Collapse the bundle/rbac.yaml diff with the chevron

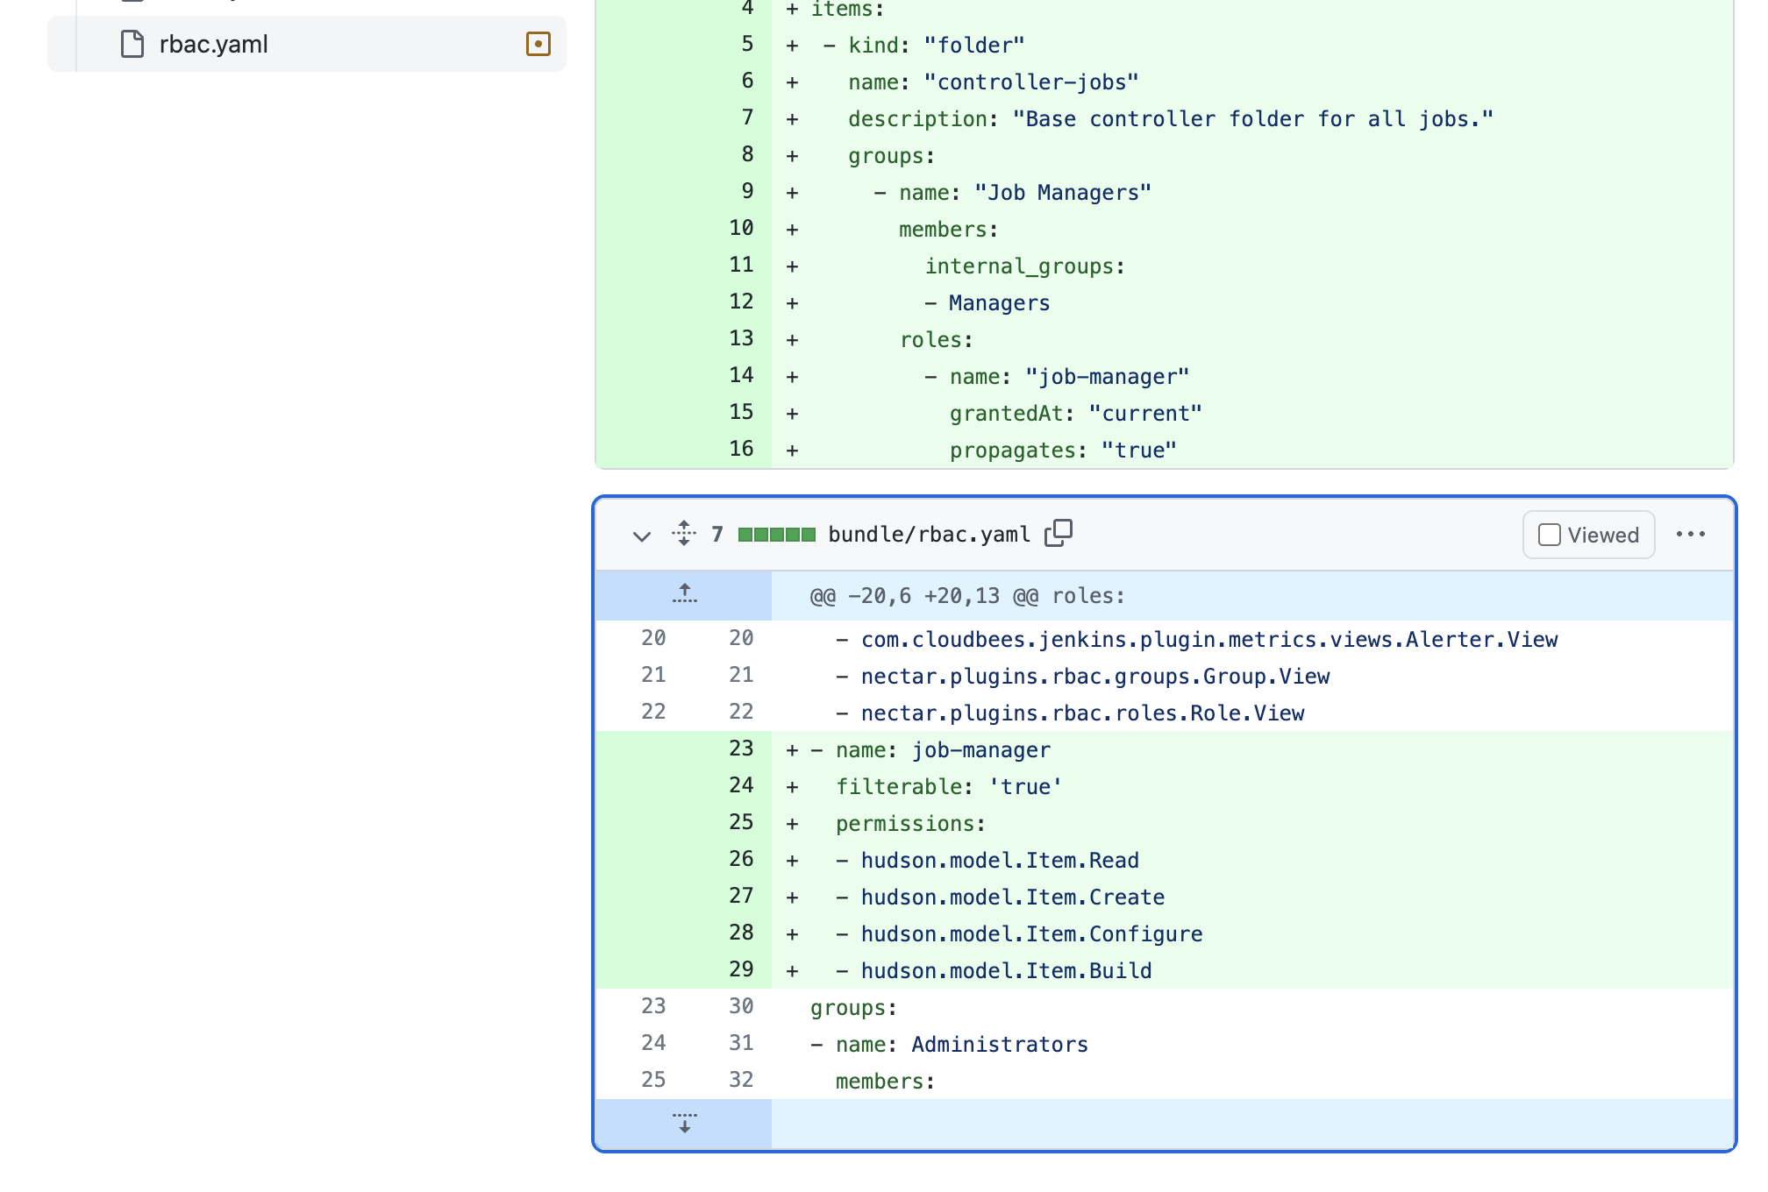(640, 535)
